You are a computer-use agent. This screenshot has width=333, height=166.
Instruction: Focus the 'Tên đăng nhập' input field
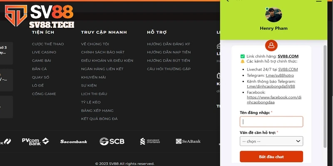271,122
